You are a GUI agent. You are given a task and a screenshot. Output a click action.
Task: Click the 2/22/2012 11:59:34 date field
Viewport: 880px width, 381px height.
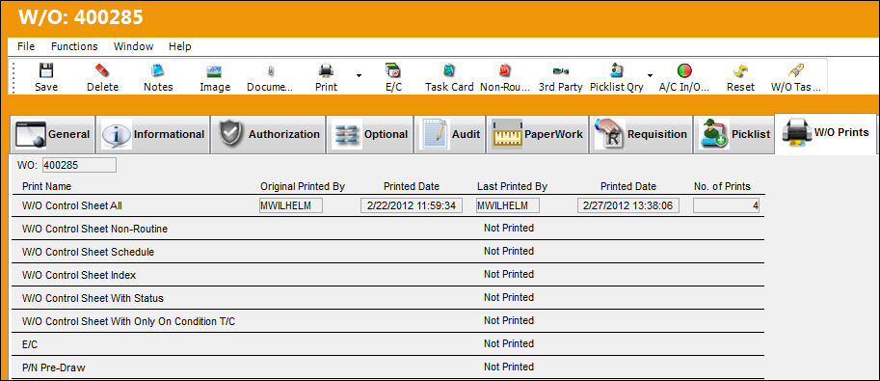(x=412, y=205)
